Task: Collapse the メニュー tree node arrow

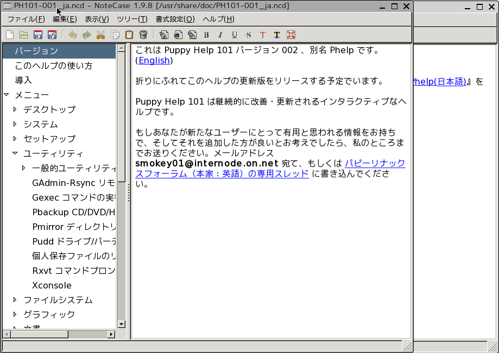Action: click(7, 95)
